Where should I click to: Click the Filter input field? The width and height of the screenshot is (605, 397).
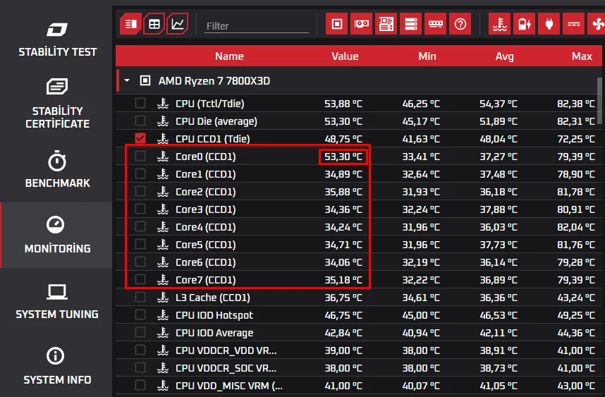tap(257, 26)
